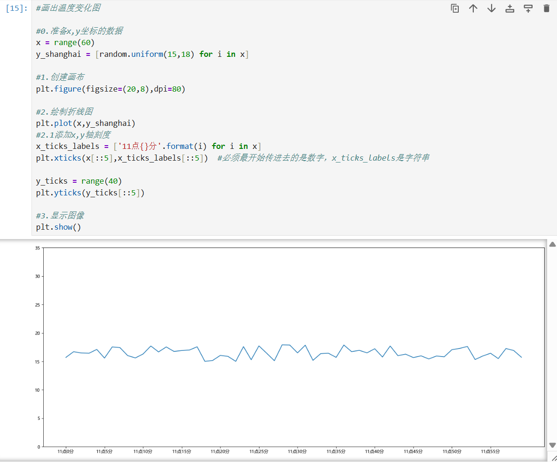Move the cell up with the arrow icon

[473, 8]
